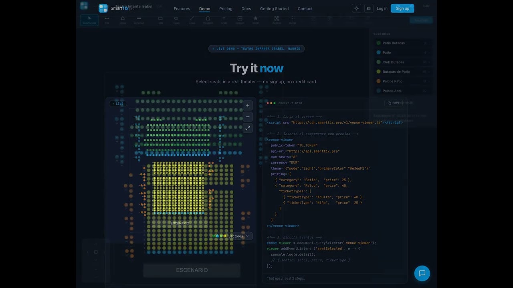
Task: Click the SmartTix pro logo
Action: click(117, 8)
